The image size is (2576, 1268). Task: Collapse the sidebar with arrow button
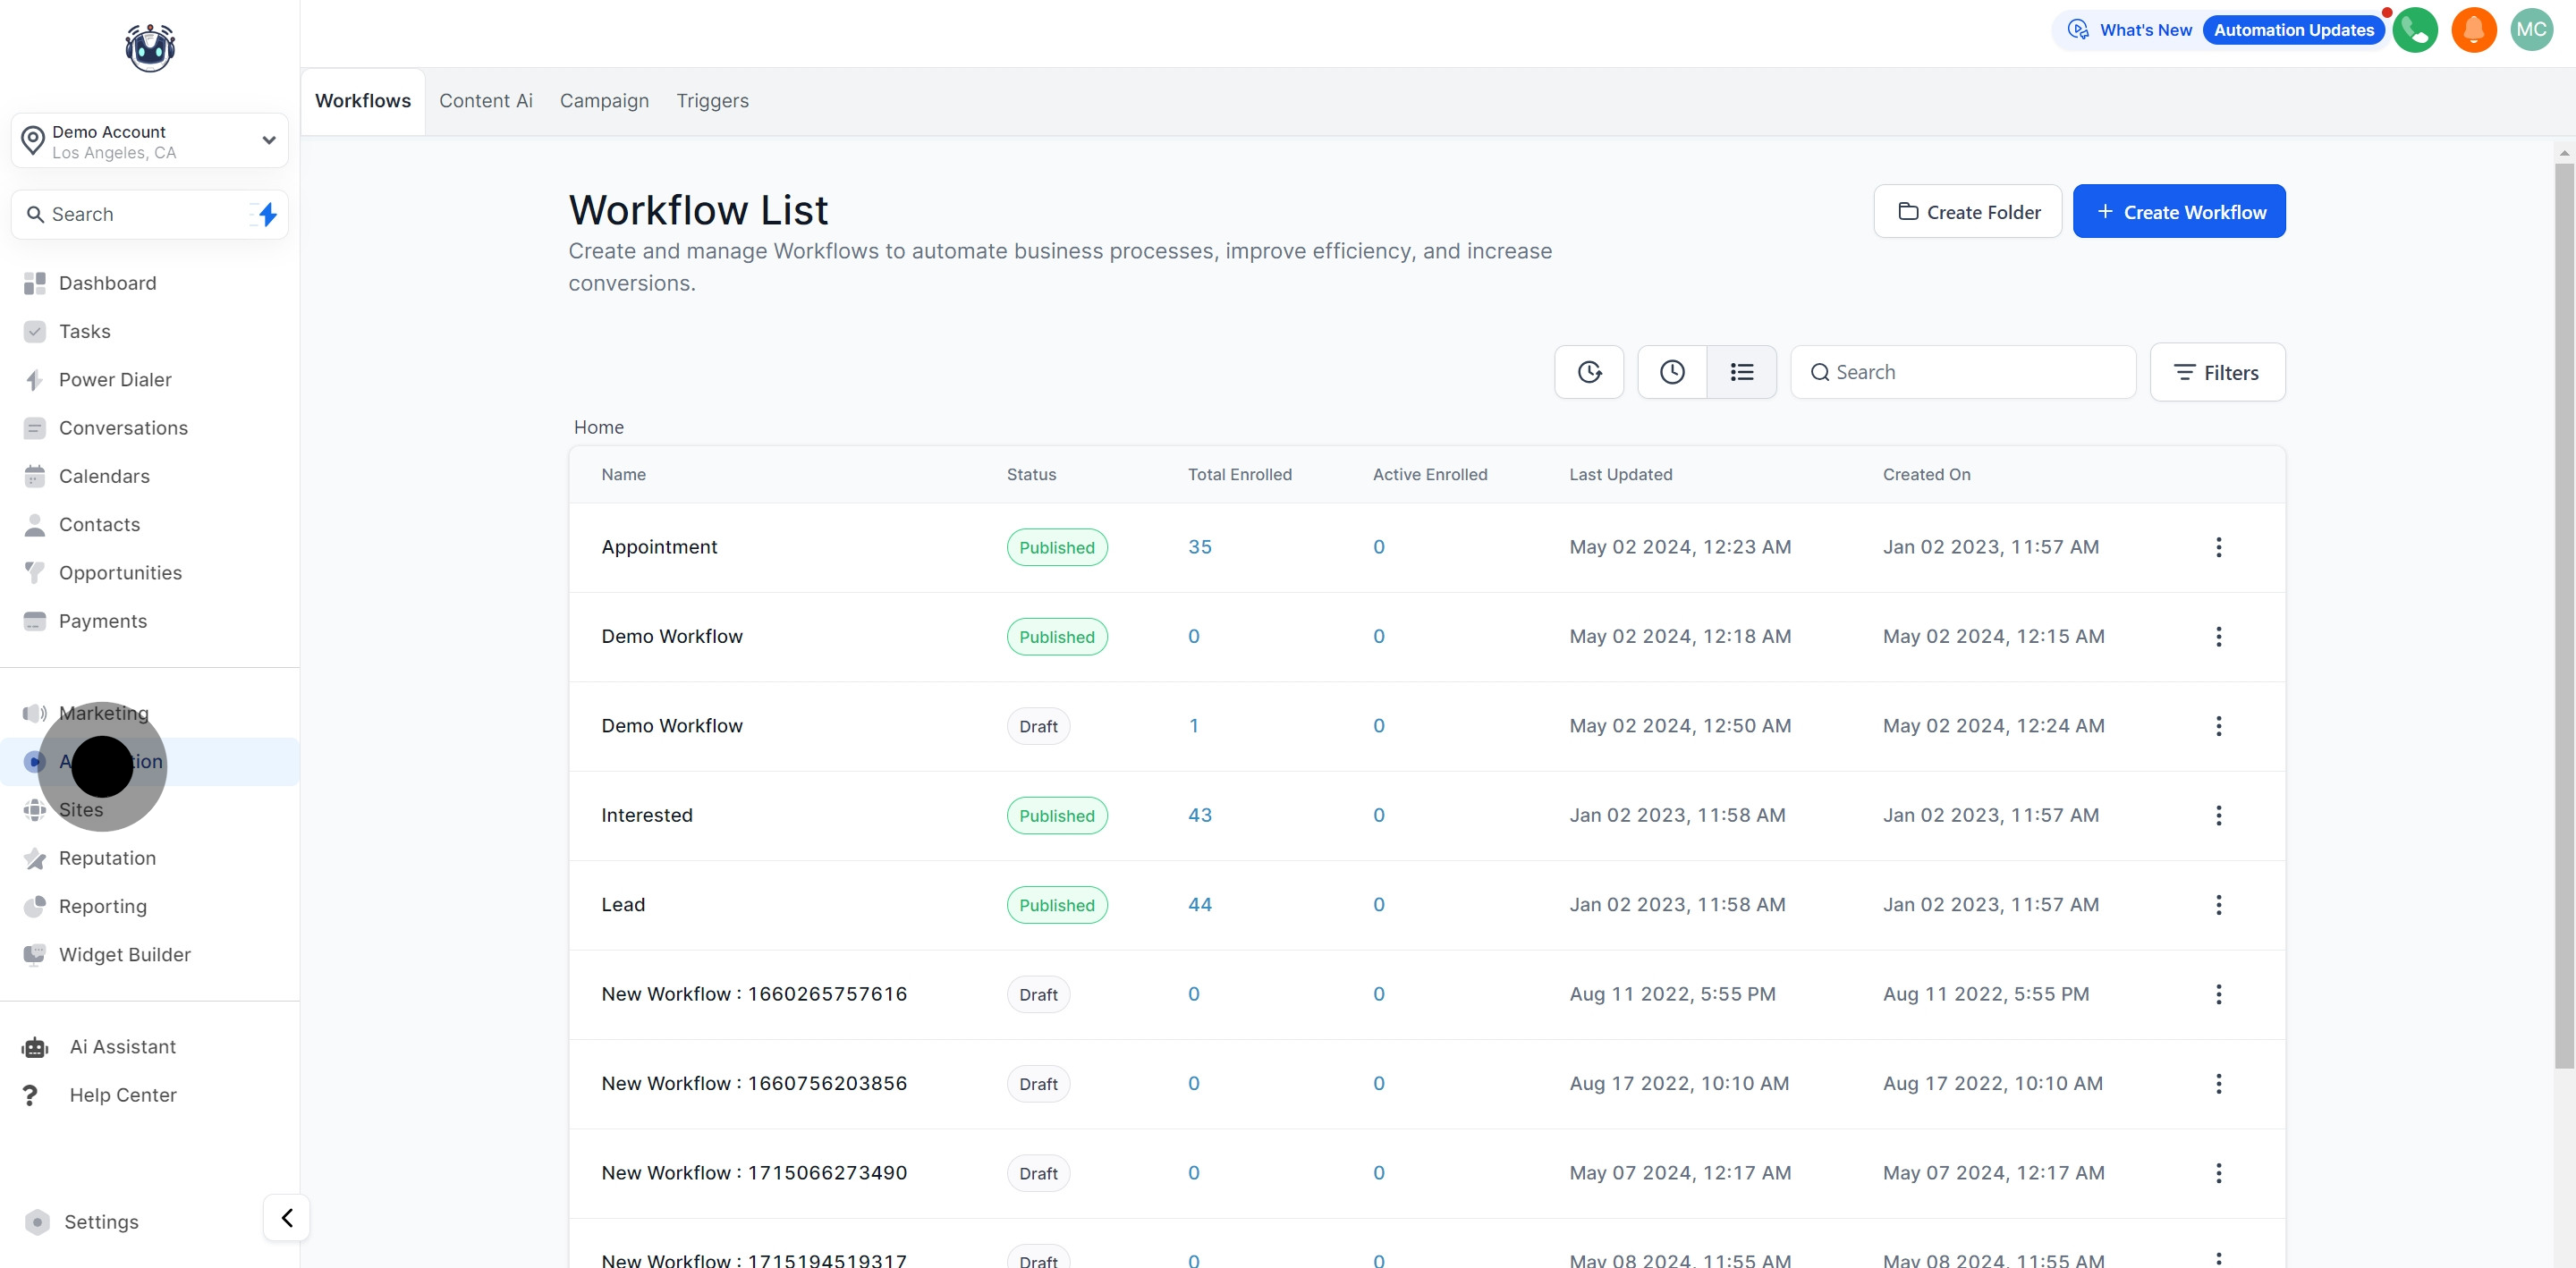287,1217
